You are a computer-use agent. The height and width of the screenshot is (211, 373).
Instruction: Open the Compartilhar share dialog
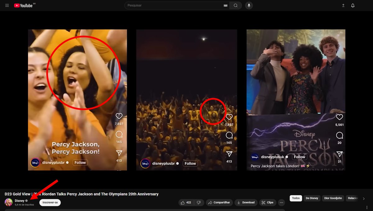[x=219, y=203]
